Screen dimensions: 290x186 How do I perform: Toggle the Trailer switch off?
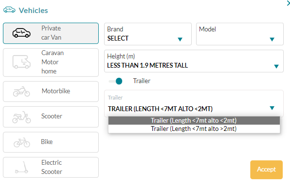[x=116, y=81]
